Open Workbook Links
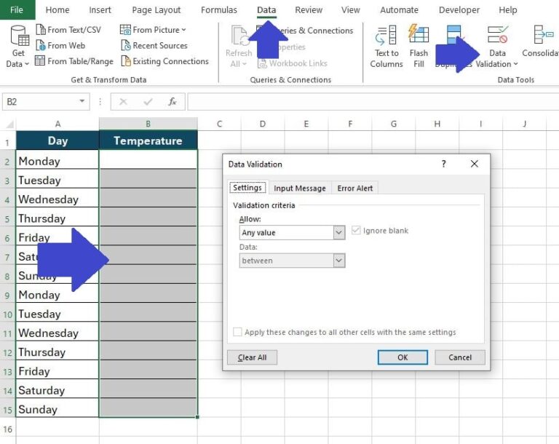The image size is (559, 444). (x=293, y=63)
